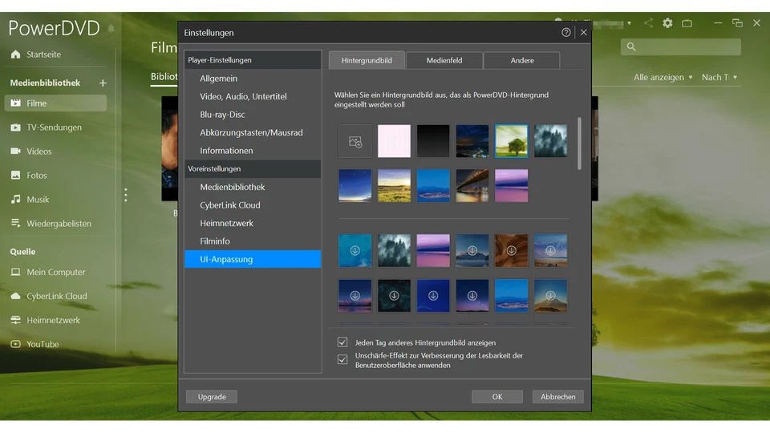Open YouTube in the sidebar
The height and width of the screenshot is (433, 770).
coord(43,344)
